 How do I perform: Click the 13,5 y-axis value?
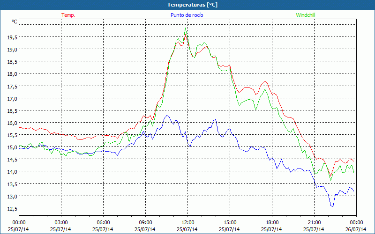pyautogui.click(x=13, y=184)
